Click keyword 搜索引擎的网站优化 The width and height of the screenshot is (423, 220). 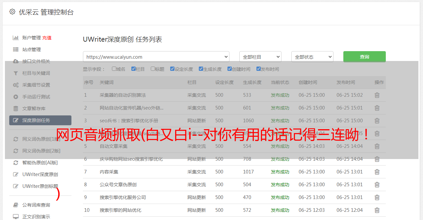(120, 210)
